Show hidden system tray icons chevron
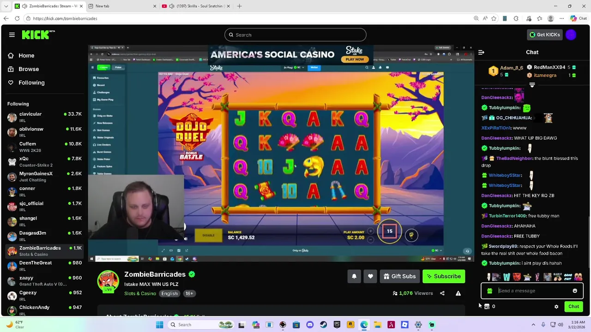Viewport: 591px width, 332px height. [x=533, y=325]
